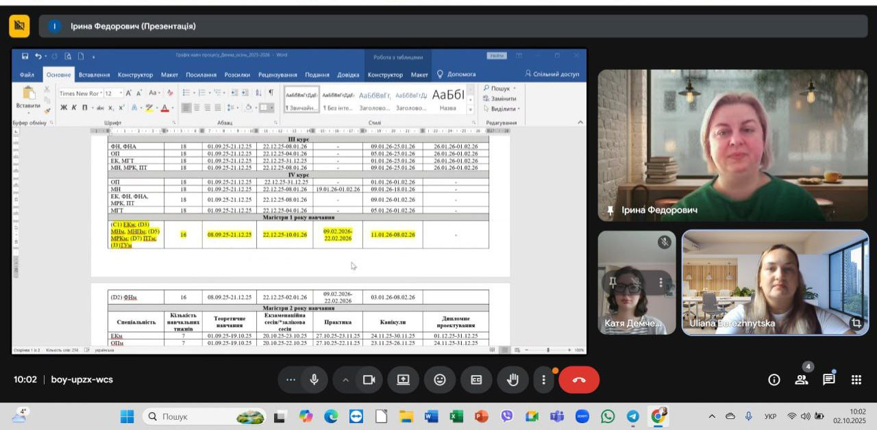This screenshot has width=877, height=430.
Task: Click crop icon on Uliana Berezhnytska tile
Action: point(856,322)
